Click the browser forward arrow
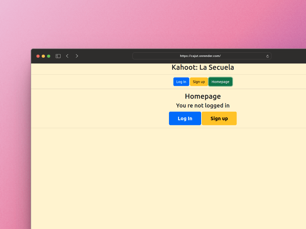306x229 pixels. [x=77, y=56]
